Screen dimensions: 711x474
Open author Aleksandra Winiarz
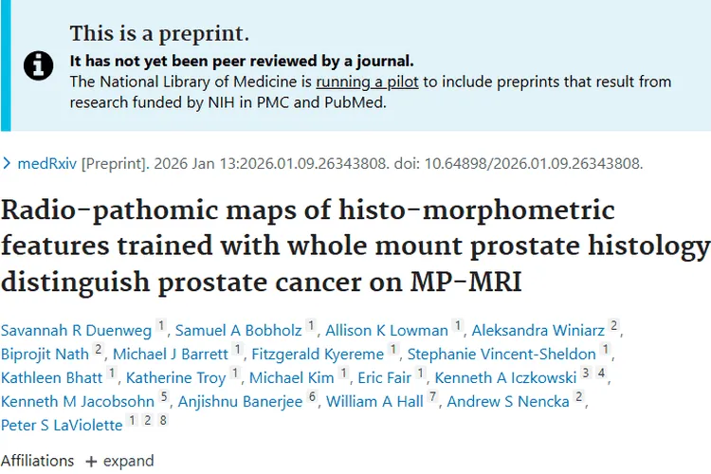(x=539, y=330)
